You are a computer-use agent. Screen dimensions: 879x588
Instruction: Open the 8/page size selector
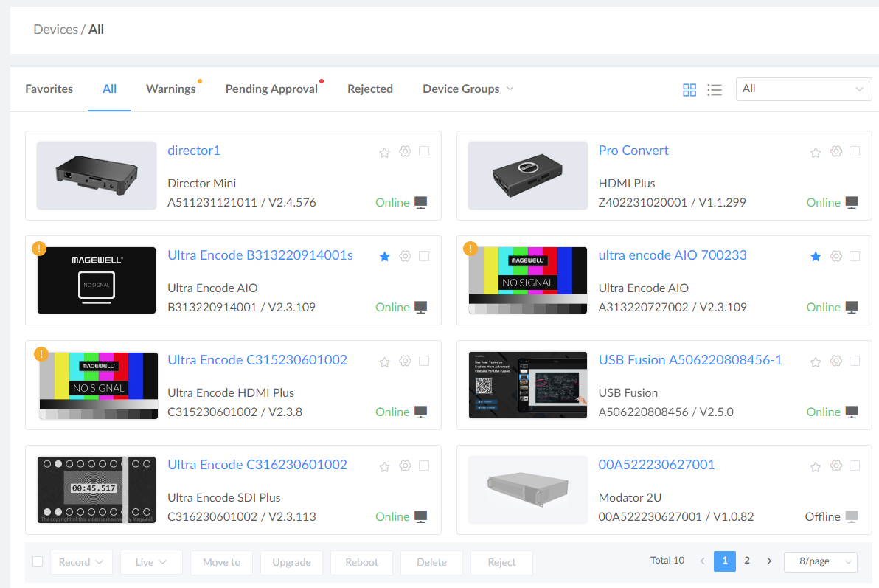(820, 561)
